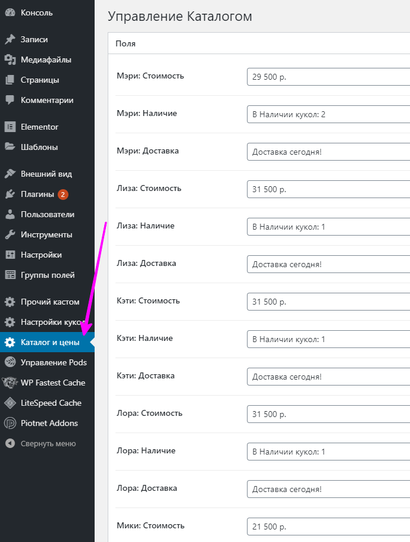The height and width of the screenshot is (542, 410).
Task: Edit the Мики: Стоимость price field
Action: 328,527
